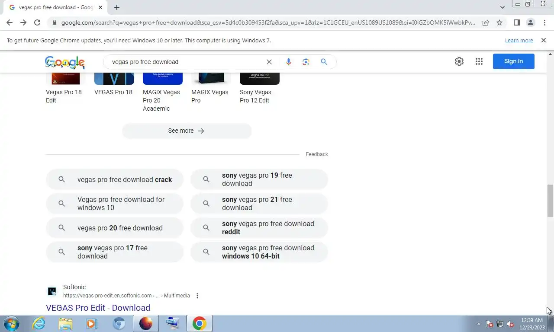
Task: Open the Firefox taskbar icon
Action: [146, 323]
